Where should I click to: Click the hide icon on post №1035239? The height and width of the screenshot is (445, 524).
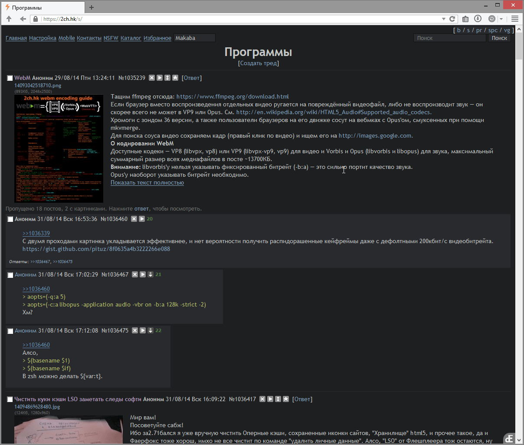point(152,78)
